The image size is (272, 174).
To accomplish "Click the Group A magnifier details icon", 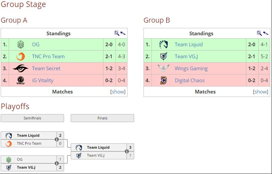I will pos(117,33).
